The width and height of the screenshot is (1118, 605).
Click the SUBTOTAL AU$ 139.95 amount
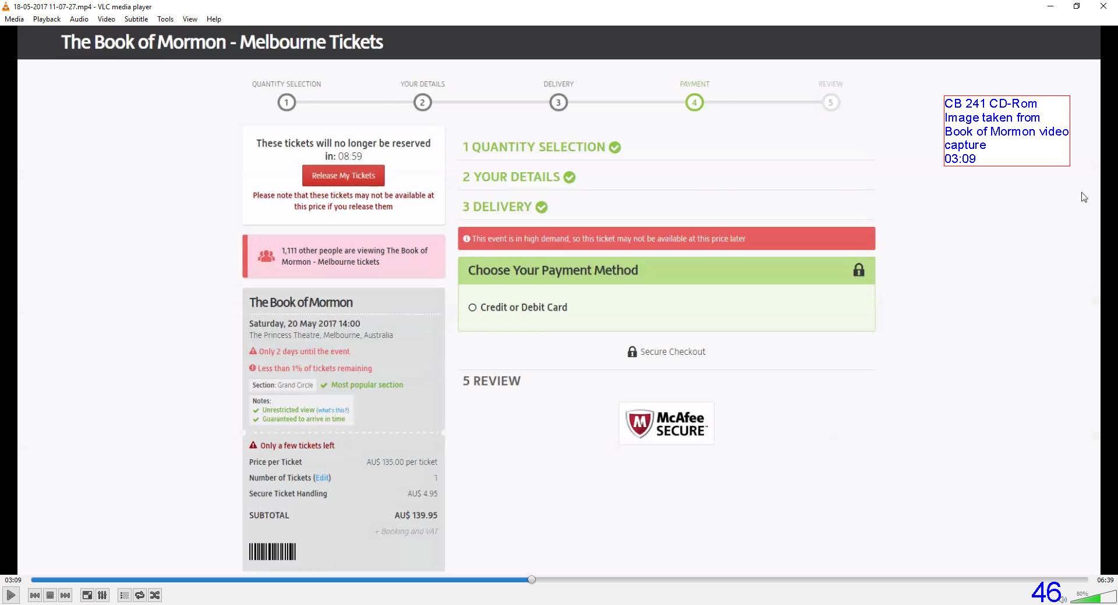coord(416,515)
